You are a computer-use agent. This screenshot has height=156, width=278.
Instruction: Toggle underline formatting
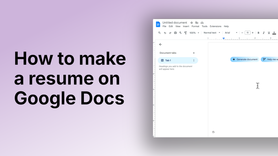269,33
